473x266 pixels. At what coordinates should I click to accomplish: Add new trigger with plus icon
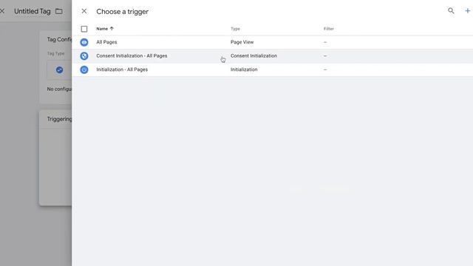(x=467, y=11)
